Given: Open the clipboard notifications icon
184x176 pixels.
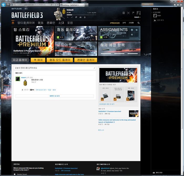Looking at the screenshot, I should point(124,13).
